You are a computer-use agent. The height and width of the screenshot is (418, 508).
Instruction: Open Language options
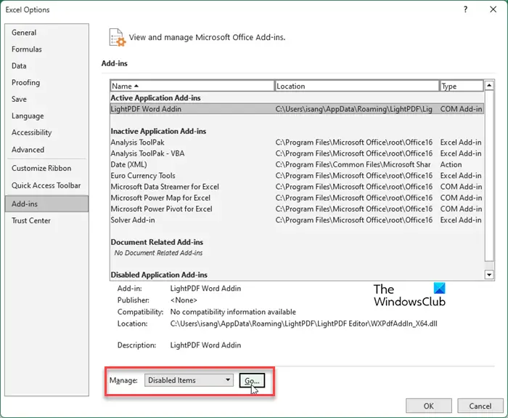pos(46,116)
